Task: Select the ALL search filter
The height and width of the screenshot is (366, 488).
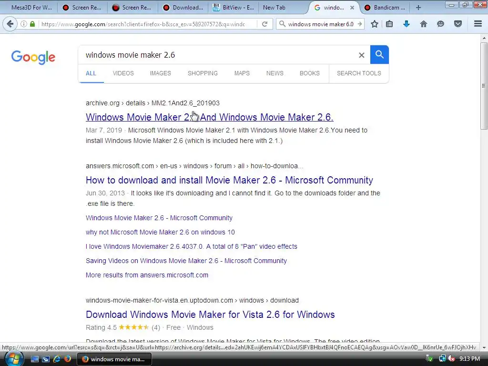Action: [91, 73]
